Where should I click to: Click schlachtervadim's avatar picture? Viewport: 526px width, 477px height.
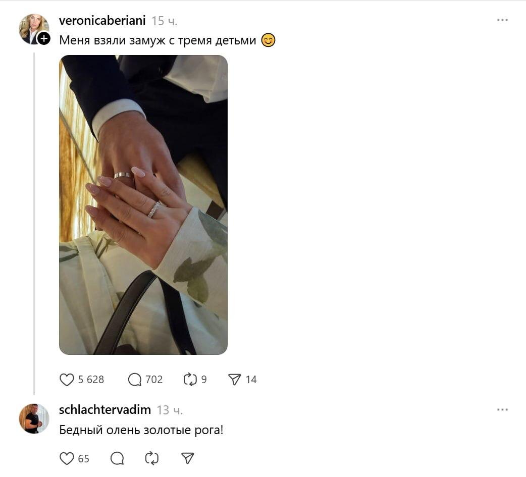click(34, 418)
